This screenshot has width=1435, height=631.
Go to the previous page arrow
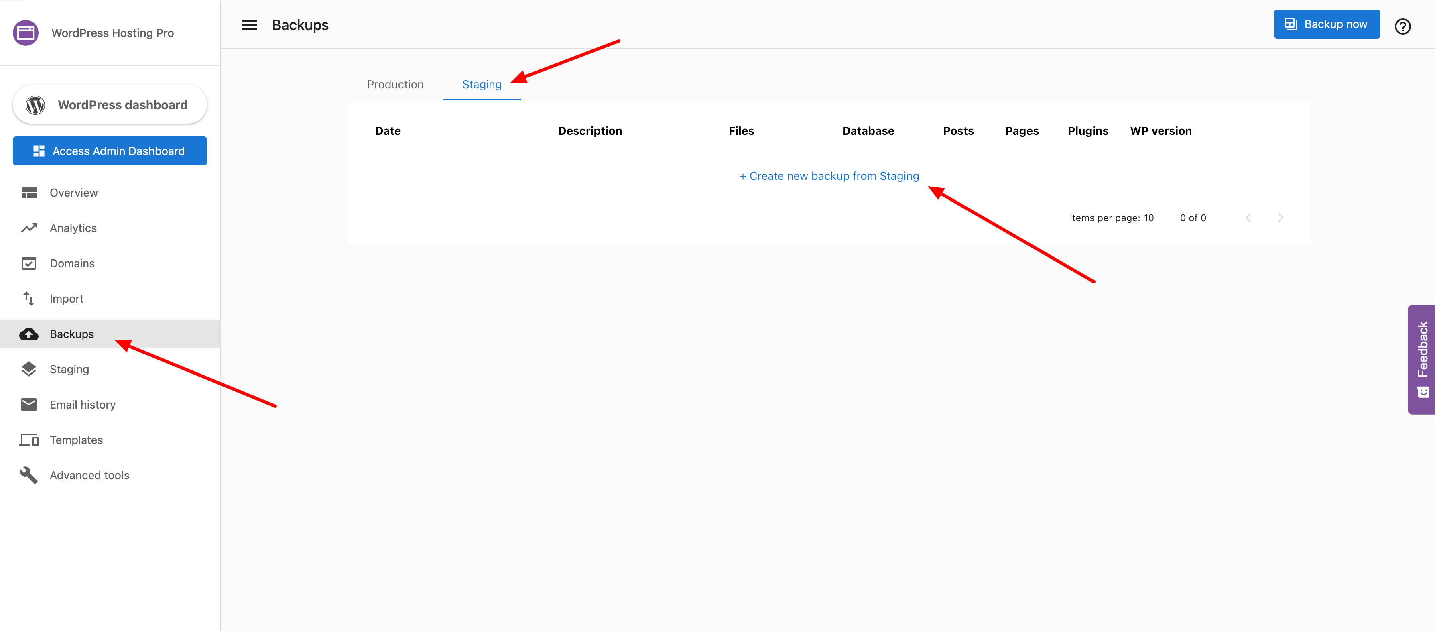[1248, 218]
